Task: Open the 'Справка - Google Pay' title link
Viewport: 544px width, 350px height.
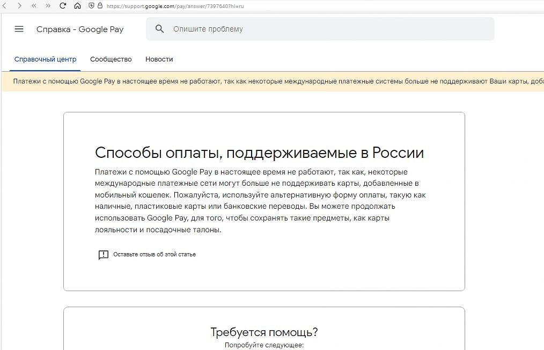Action: click(x=80, y=29)
